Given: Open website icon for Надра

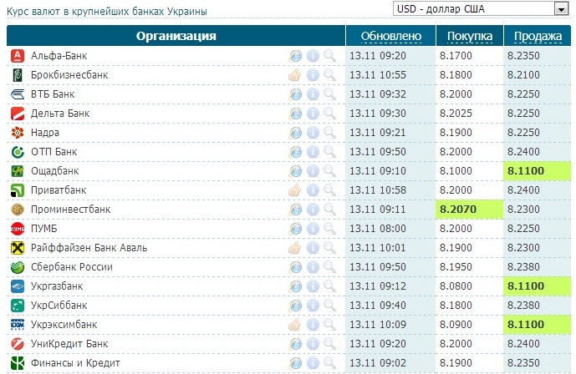Looking at the screenshot, I should [x=295, y=133].
